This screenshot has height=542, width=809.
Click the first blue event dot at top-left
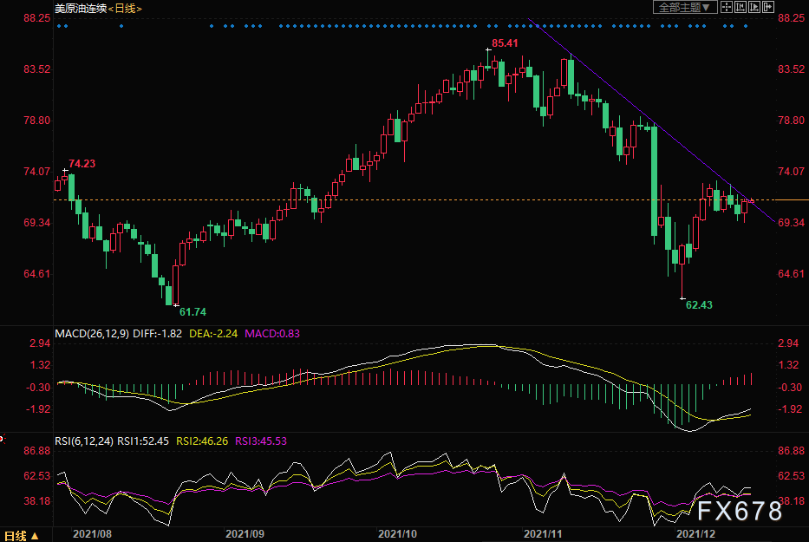[x=58, y=26]
